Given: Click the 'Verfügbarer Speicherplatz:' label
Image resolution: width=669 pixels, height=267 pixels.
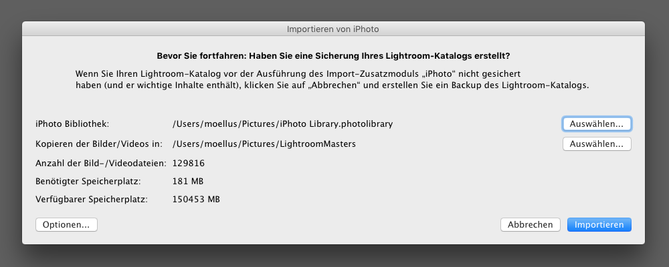Looking at the screenshot, I should coord(92,200).
